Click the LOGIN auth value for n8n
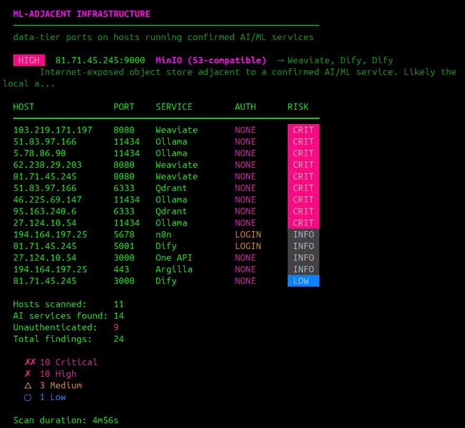465x428 pixels. tap(248, 234)
